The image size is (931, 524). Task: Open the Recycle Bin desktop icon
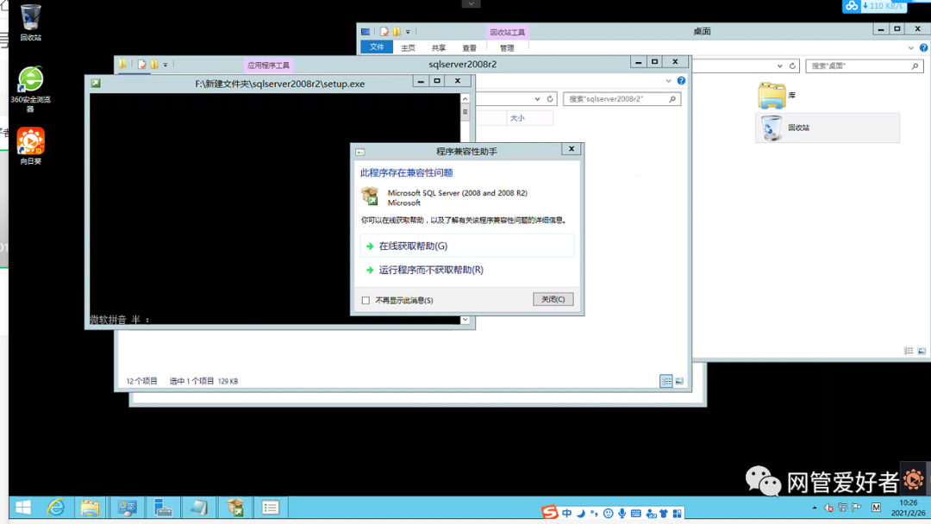click(x=30, y=22)
